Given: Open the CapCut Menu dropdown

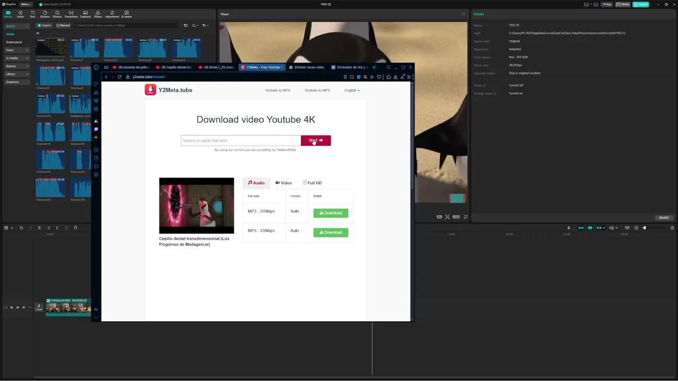Looking at the screenshot, I should [25, 4].
